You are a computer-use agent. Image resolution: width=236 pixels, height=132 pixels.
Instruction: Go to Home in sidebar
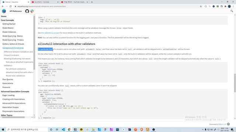click(x=4, y=16)
